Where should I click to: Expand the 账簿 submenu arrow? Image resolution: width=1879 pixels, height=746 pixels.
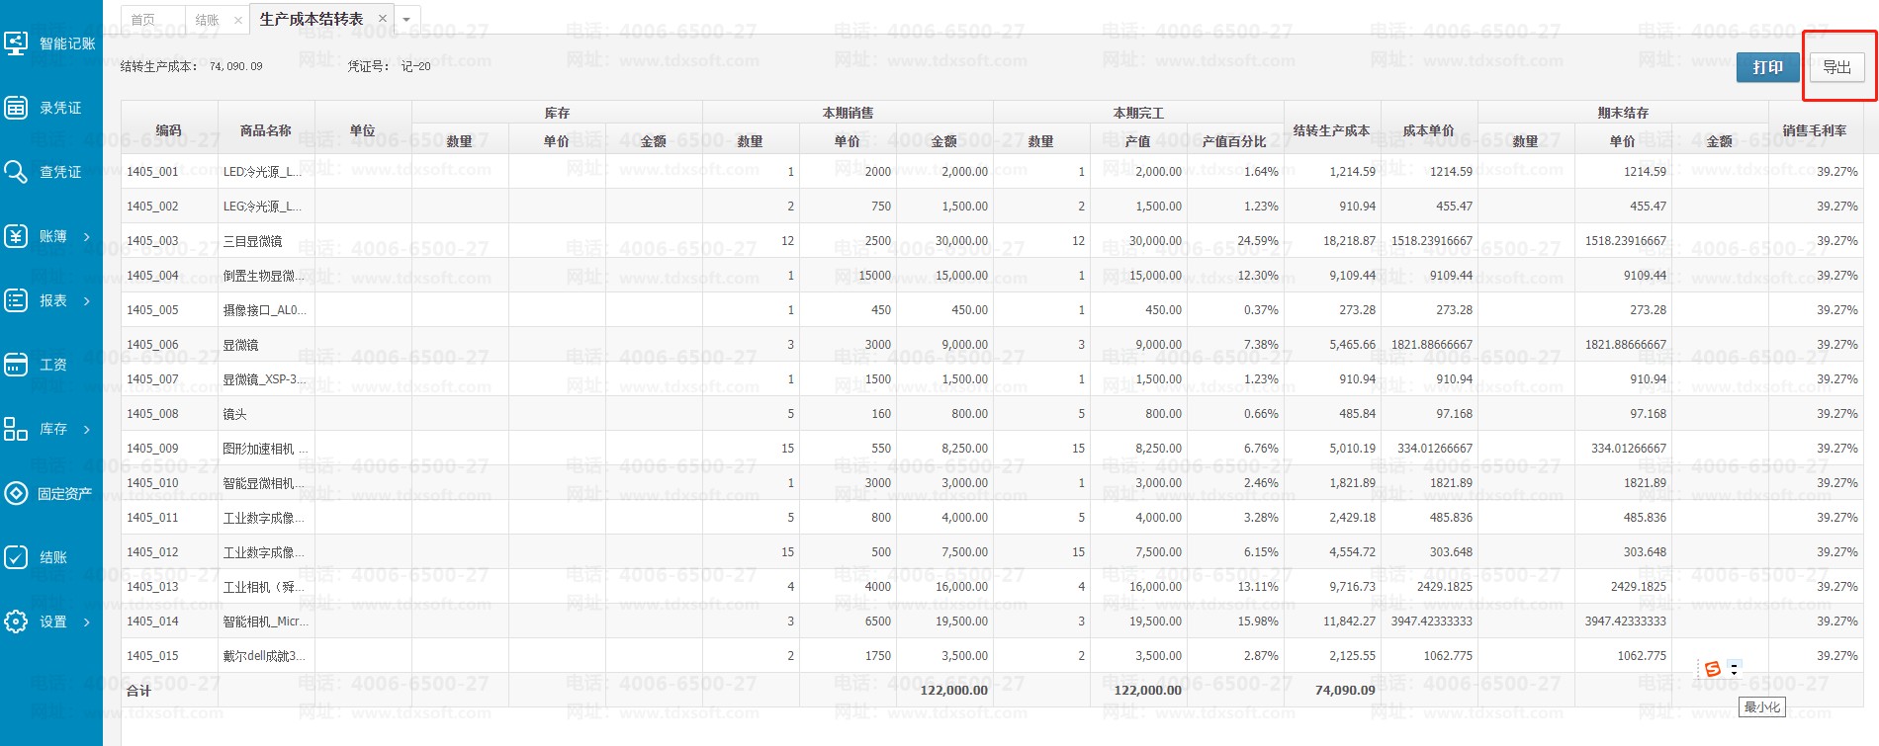pos(87,236)
